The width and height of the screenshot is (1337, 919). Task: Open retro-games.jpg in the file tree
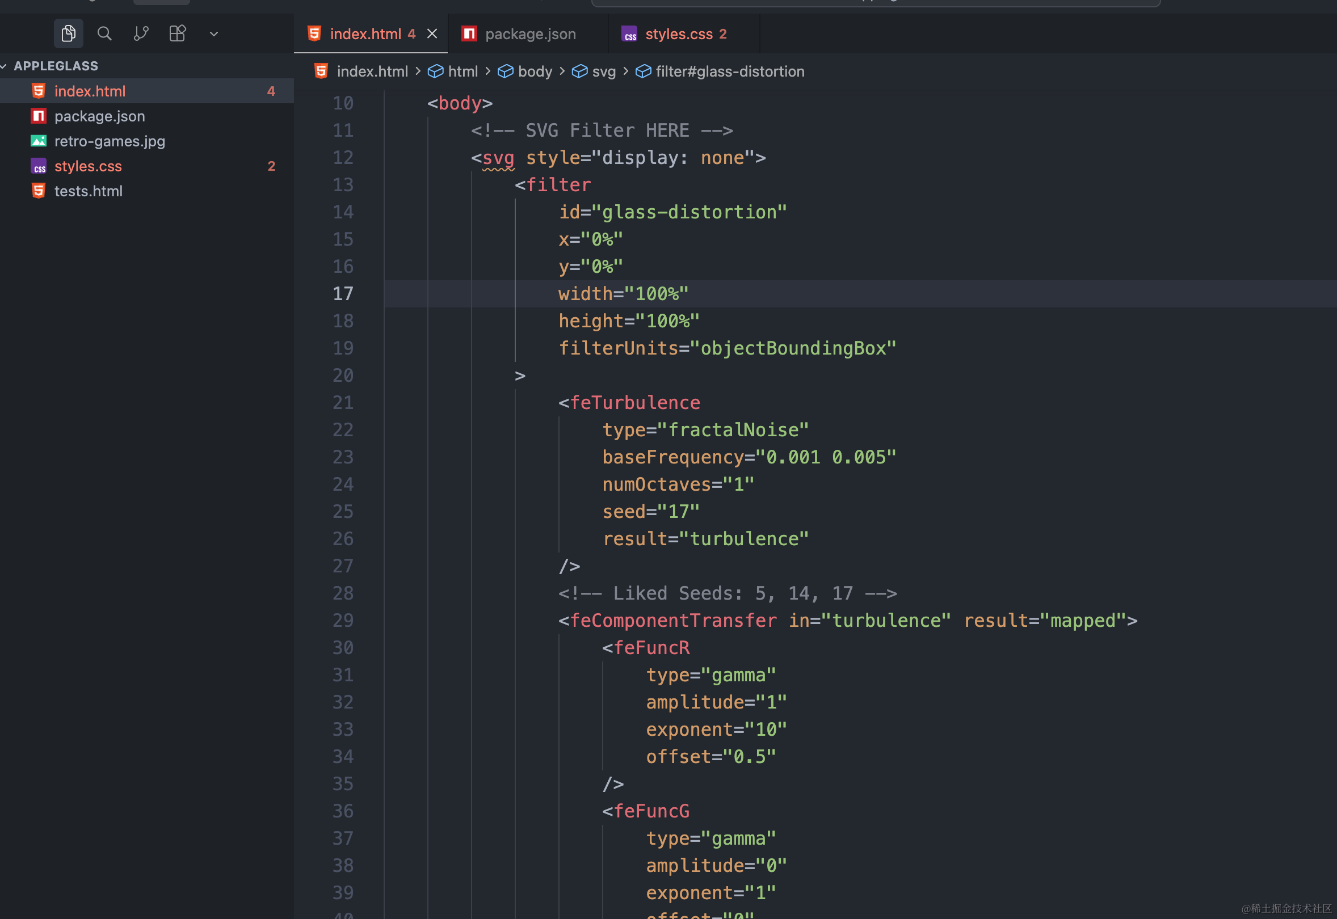[x=110, y=141]
